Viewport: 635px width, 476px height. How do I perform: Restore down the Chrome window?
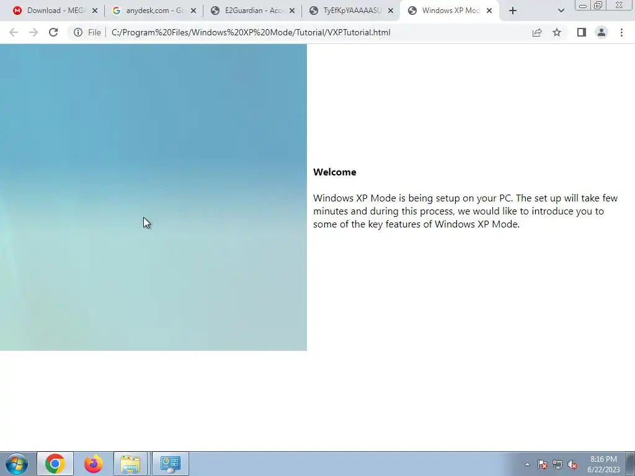coord(598,5)
